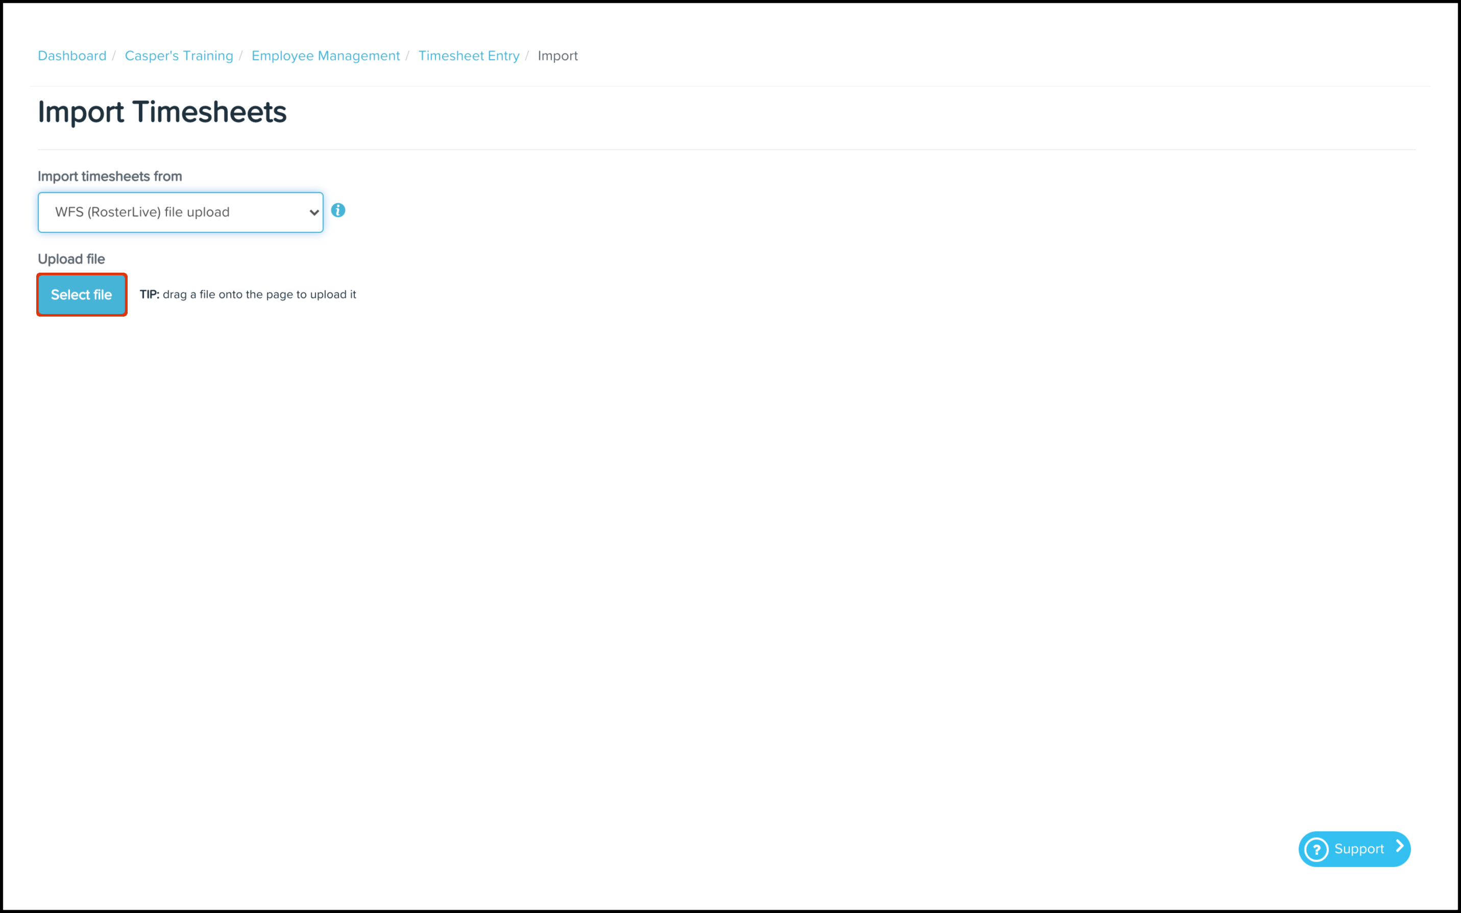The height and width of the screenshot is (913, 1461).
Task: Click the Upload file label
Action: coord(71,259)
